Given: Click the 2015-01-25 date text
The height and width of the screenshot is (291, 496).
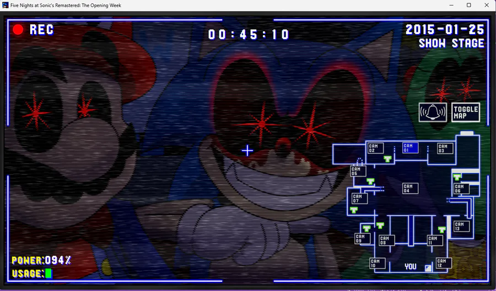Looking at the screenshot, I should click(x=445, y=30).
